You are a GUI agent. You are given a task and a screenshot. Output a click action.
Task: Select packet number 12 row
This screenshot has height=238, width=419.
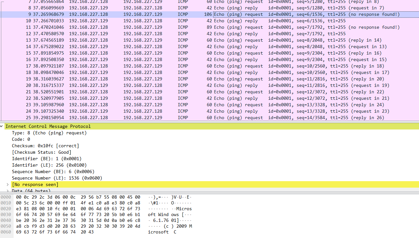pos(209,34)
